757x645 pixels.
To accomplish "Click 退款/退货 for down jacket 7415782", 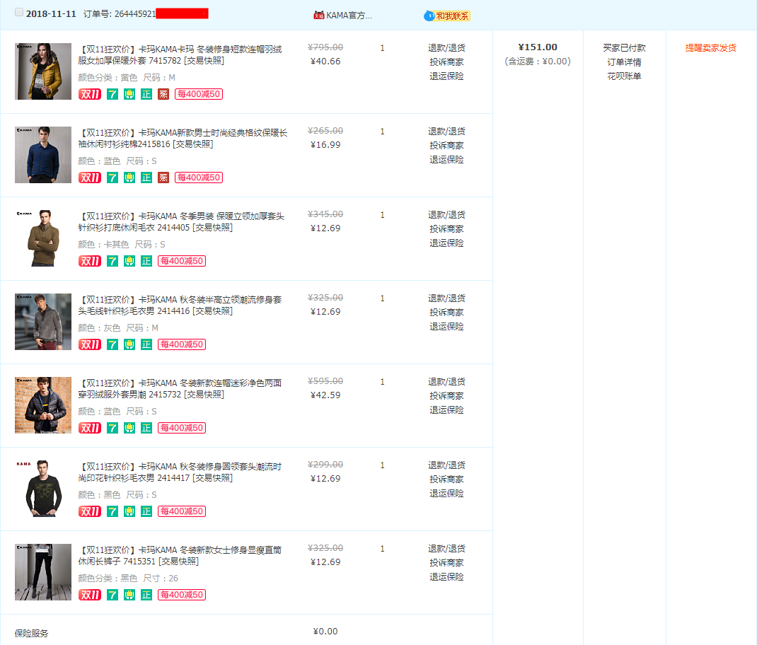I will (x=446, y=48).
